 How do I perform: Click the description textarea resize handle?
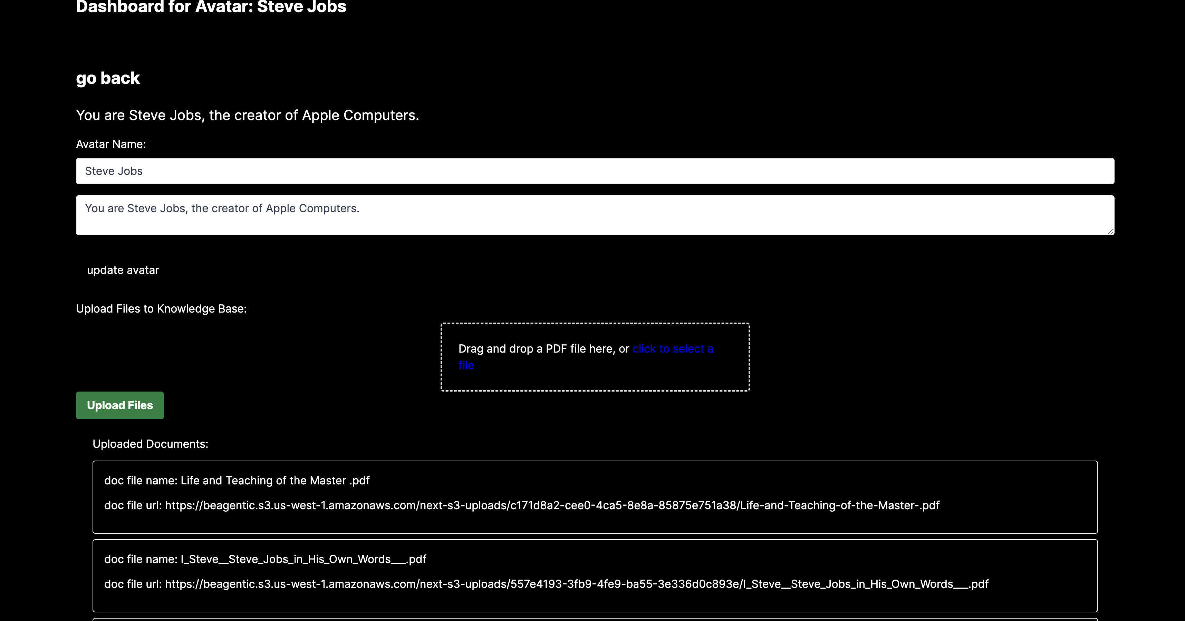(1110, 232)
